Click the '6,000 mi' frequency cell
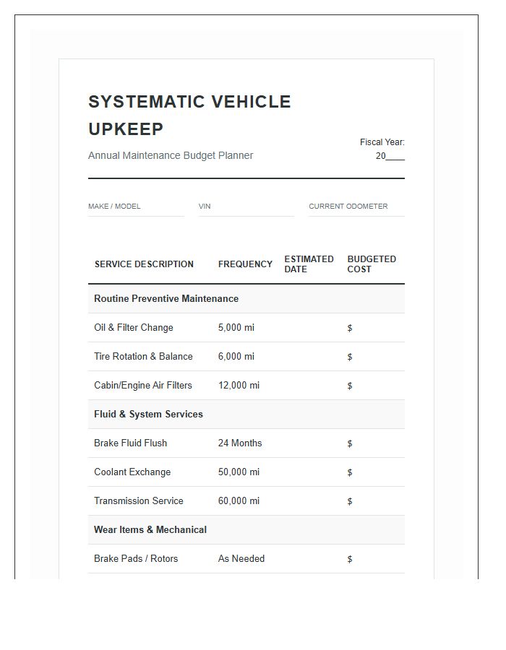Image resolution: width=506 pixels, height=650 pixels. 236,357
